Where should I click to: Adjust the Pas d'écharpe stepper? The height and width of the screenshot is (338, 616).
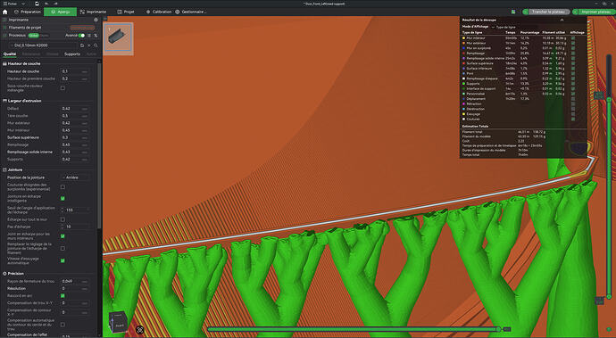tap(62, 227)
